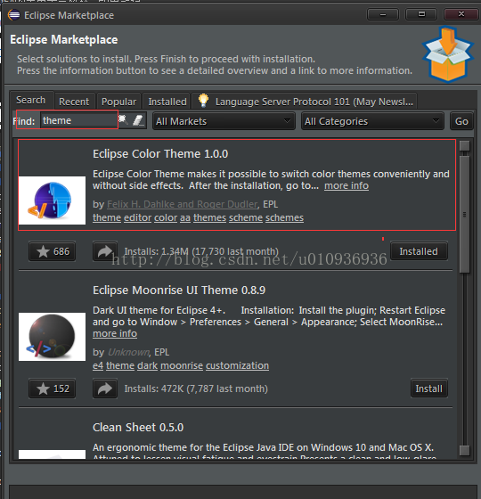Switch to the Popular tab
Screen dimensions: 481x499
pos(118,102)
